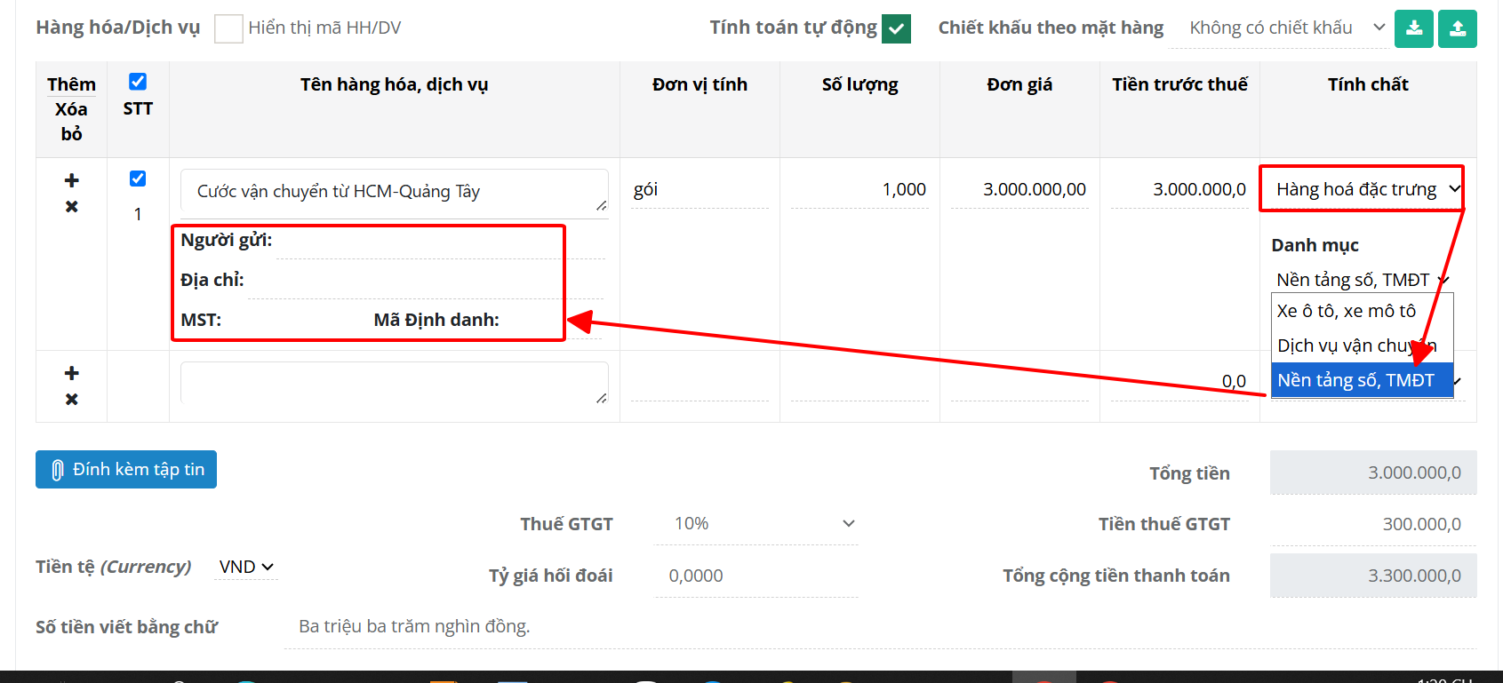Open the 'Không có chiết khấu' discount dropdown
Image resolution: width=1503 pixels, height=683 pixels.
[x=1286, y=28]
